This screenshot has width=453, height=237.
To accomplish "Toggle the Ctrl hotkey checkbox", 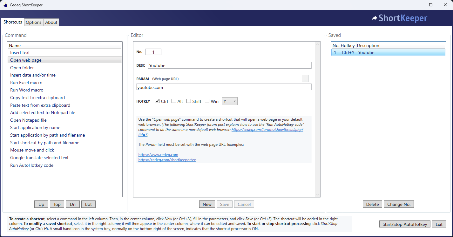I will [x=157, y=101].
